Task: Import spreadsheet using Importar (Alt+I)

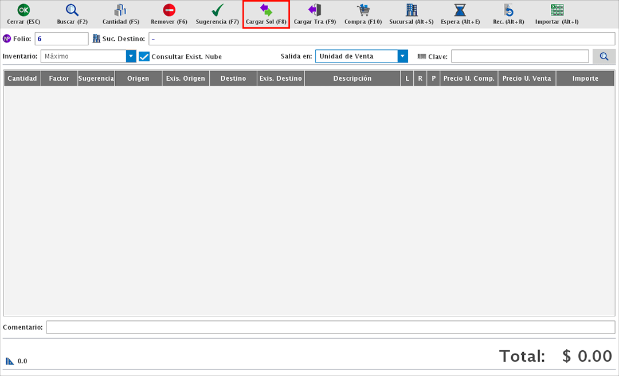Action: point(557,10)
